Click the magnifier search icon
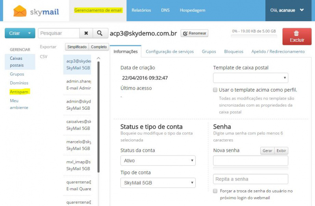This screenshot has height=206, width=315. 100,33
